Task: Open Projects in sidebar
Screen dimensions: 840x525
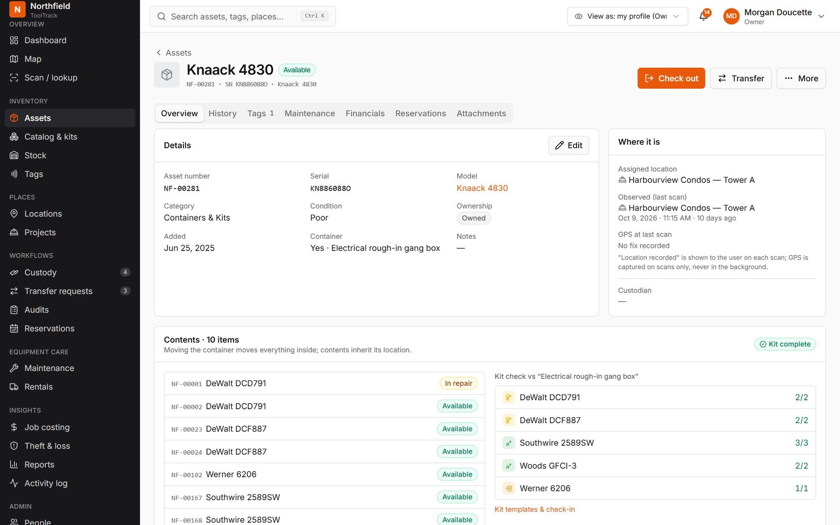Action: (70, 232)
